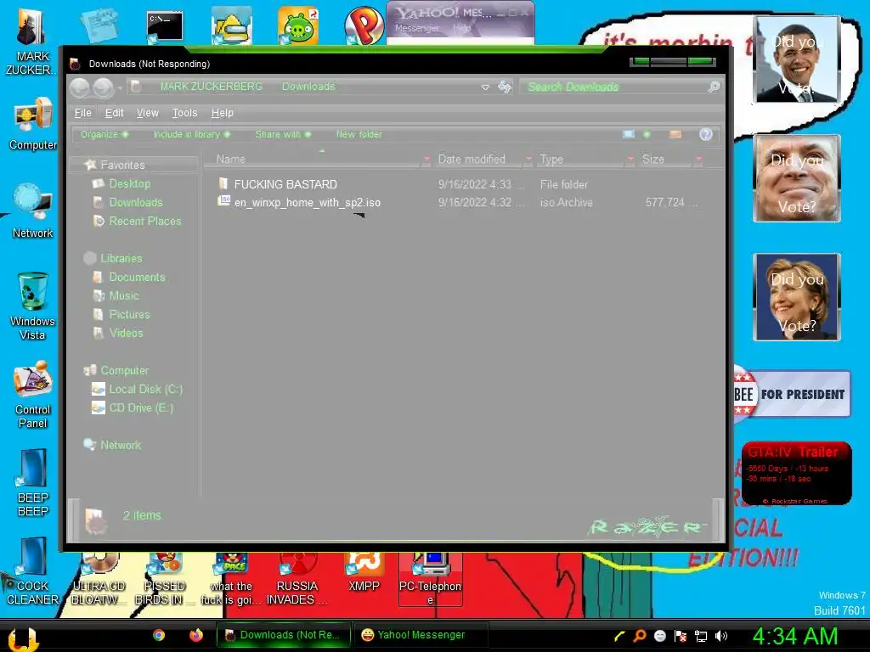Click the Explorer back navigation button
The width and height of the screenshot is (870, 652).
point(80,87)
